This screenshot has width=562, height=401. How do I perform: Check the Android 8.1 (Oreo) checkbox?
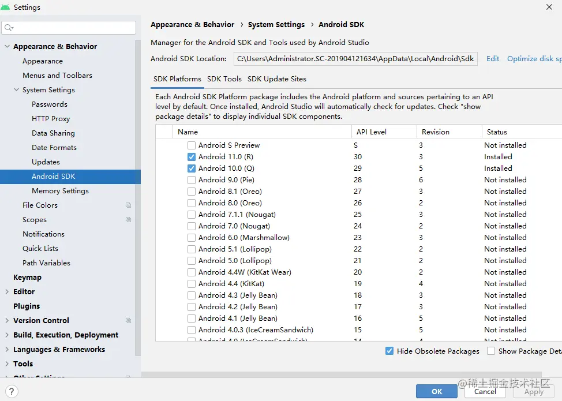[x=192, y=192]
